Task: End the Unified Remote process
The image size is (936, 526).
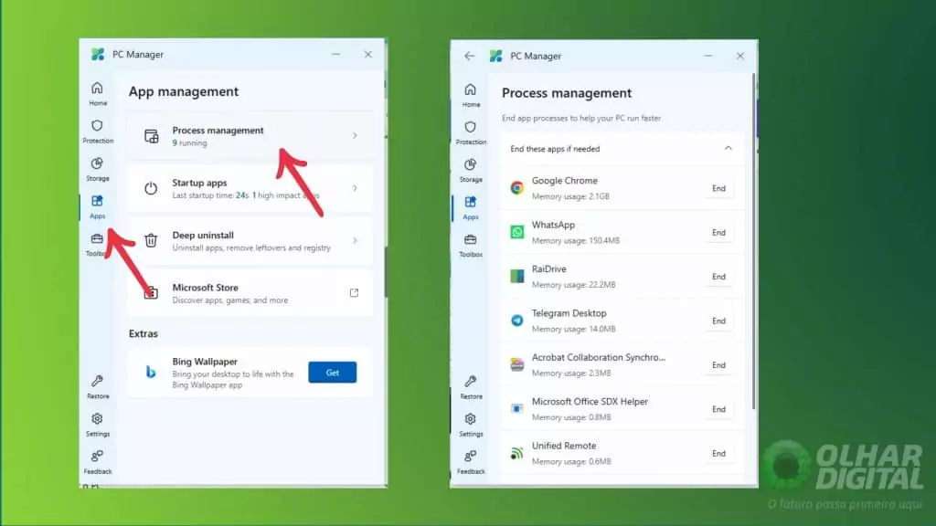Action: point(718,453)
